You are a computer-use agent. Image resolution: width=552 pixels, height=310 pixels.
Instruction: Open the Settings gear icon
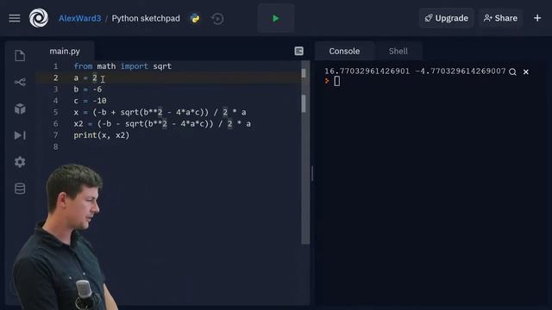click(20, 162)
